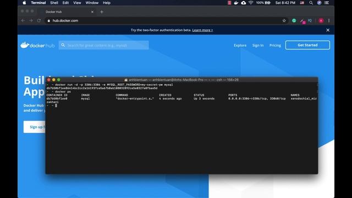Open the Help menu

pyautogui.click(x=107, y=3)
